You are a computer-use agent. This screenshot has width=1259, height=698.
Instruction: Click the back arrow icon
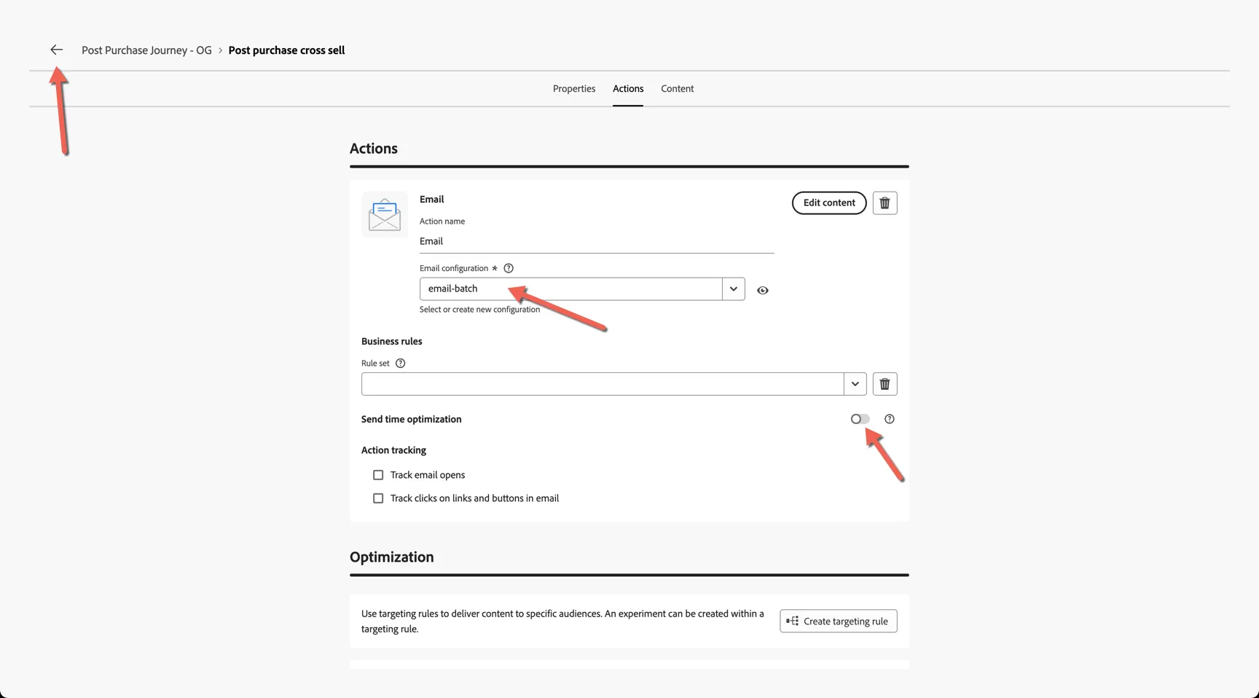click(56, 50)
